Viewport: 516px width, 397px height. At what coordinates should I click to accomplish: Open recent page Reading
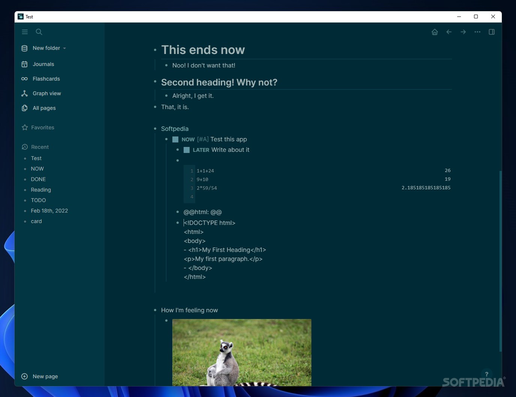pyautogui.click(x=41, y=190)
